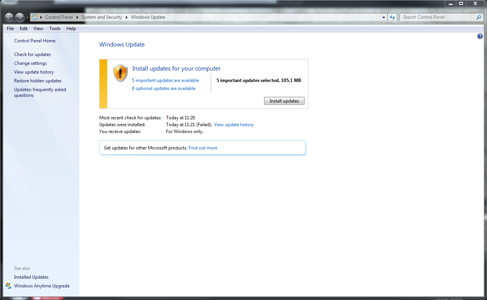The image size is (487, 300).
Task: Click Find out more link
Action: pos(203,148)
